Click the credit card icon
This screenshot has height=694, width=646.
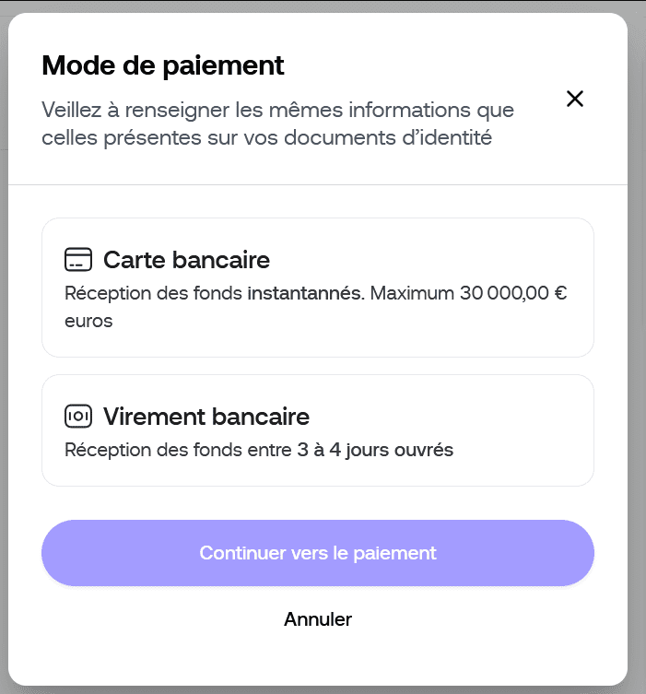(78, 260)
